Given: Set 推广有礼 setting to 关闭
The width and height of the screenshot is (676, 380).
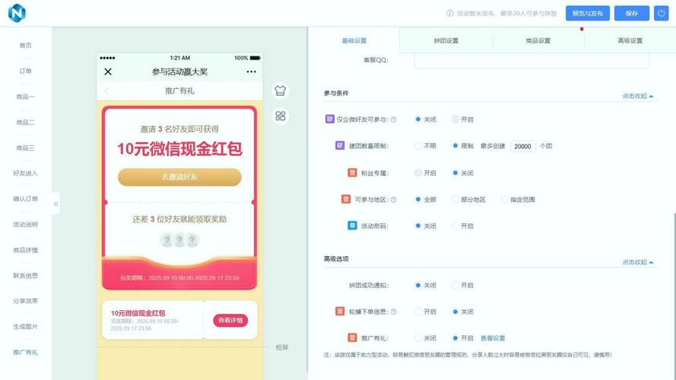Looking at the screenshot, I should pyautogui.click(x=417, y=338).
